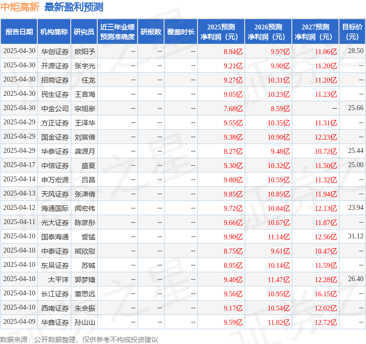The height and width of the screenshot is (344, 366).
Task: Click analyst name 刘宸倩
Action: click(x=84, y=137)
